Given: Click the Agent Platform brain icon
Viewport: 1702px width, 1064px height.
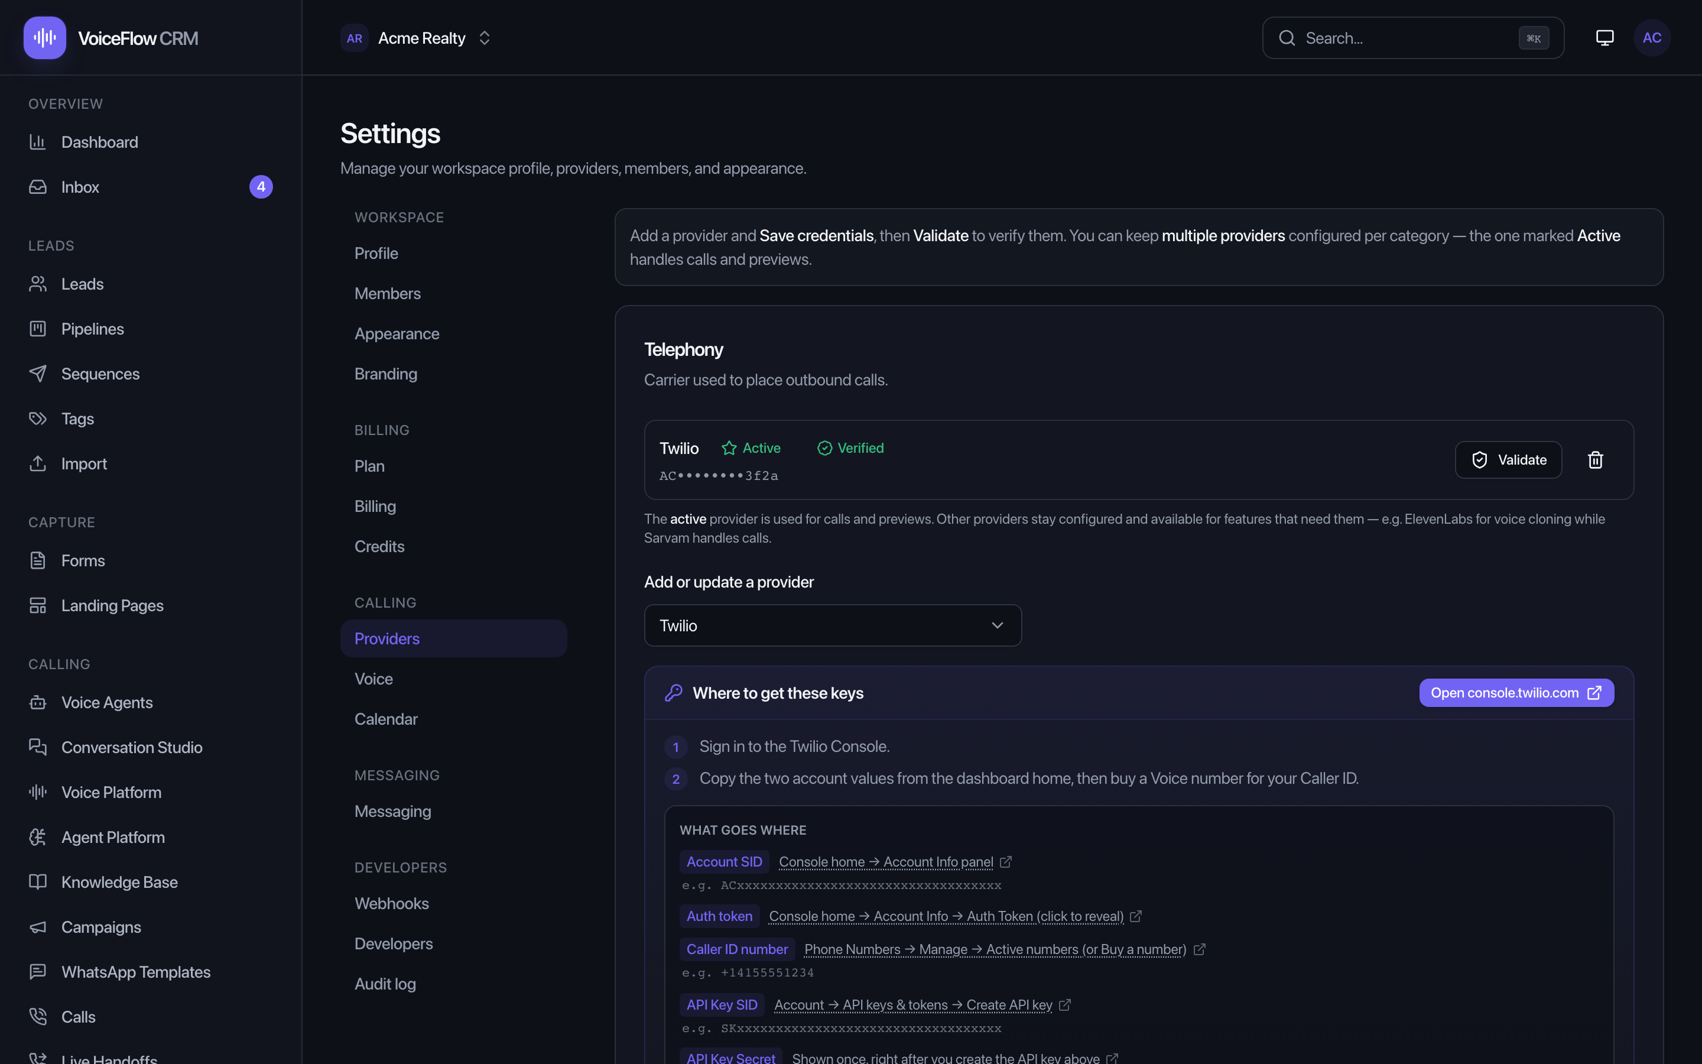Looking at the screenshot, I should pyautogui.click(x=38, y=838).
